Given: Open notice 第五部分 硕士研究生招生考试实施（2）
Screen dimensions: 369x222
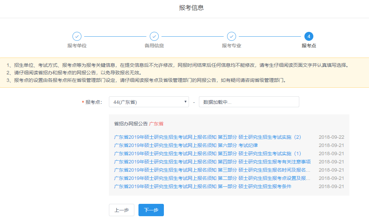Looking at the screenshot, I should pos(208,137).
